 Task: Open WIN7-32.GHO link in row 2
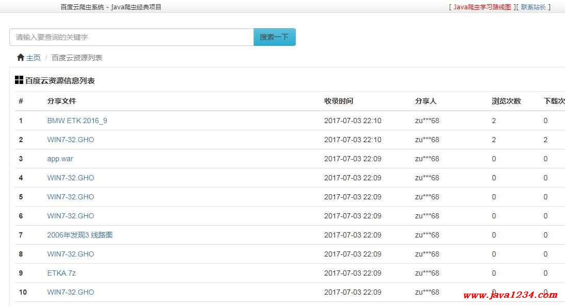click(x=71, y=140)
